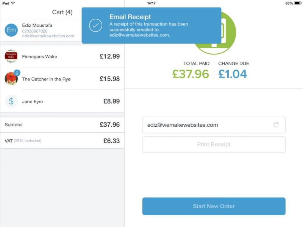The image size is (303, 227).
Task: Tap the dollar sign icon for Jane Eyre
Action: pos(11,101)
